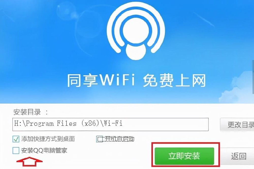Open directory chooser via 更改目录 button
Screen dimensions: 254x169
click(237, 125)
